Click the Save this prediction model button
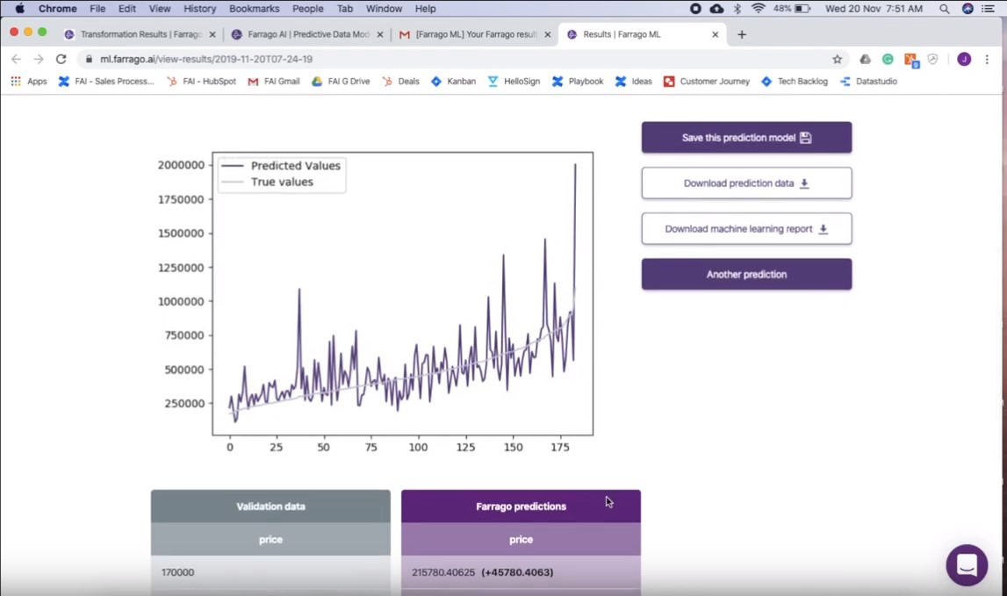The image size is (1007, 596). tap(746, 138)
